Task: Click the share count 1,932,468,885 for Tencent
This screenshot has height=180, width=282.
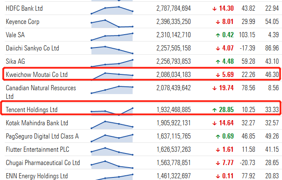Action: coord(173,110)
